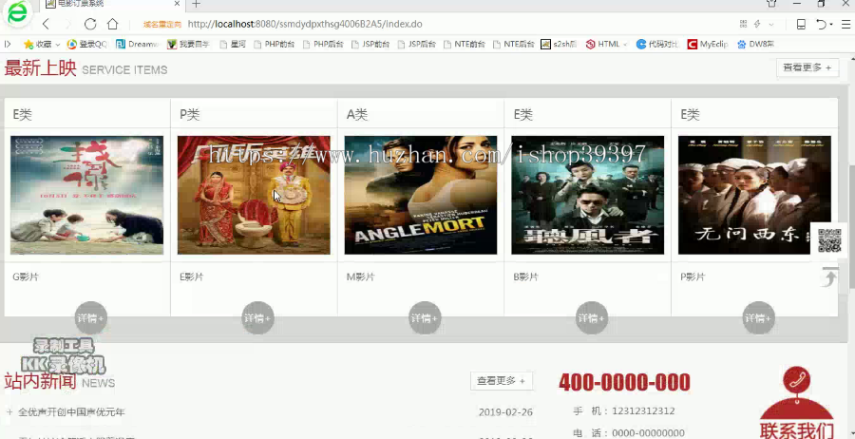Open the dropdown beside lightning icon
Image resolution: width=855 pixels, height=439 pixels.
click(771, 25)
